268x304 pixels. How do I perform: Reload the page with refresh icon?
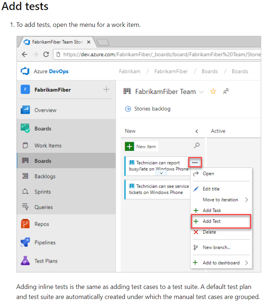pos(46,54)
